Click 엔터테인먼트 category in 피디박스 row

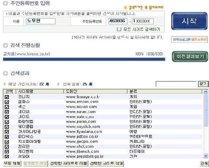[141, 137]
